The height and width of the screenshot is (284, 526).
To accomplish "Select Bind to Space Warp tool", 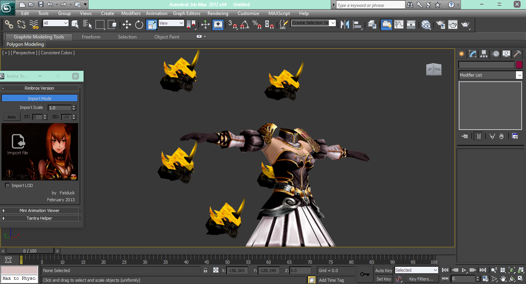I will (34, 24).
